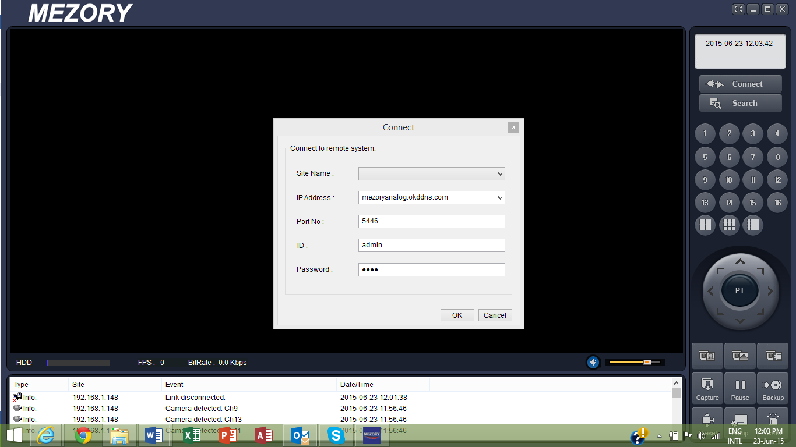The height and width of the screenshot is (447, 796).
Task: Close the Connect dialog with X
Action: pos(513,127)
